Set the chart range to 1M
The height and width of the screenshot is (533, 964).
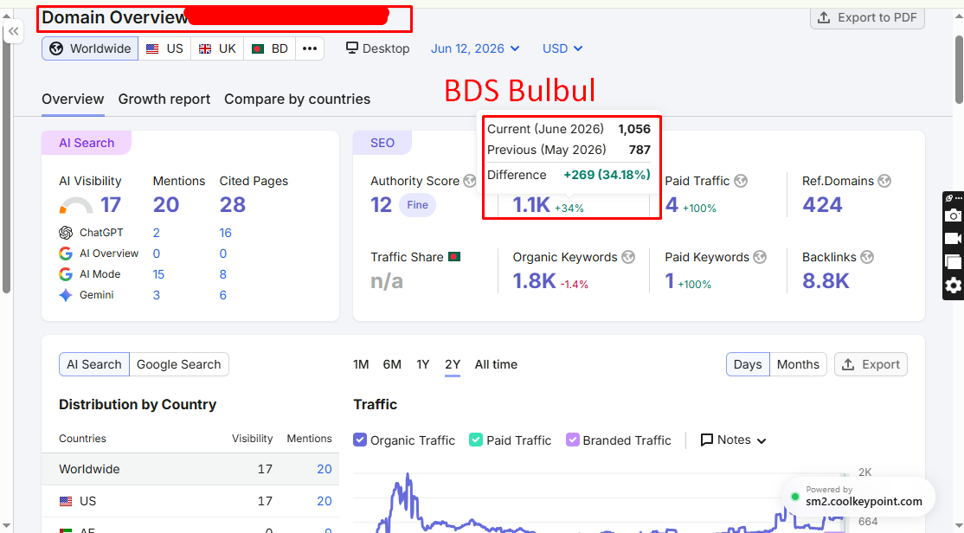[361, 364]
